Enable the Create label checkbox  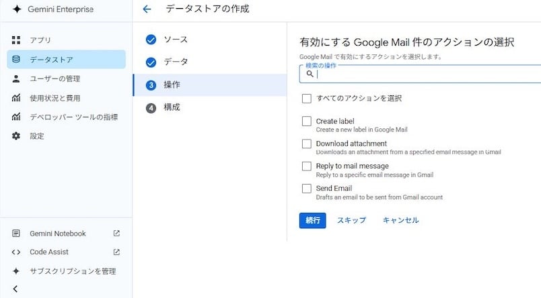(x=306, y=121)
